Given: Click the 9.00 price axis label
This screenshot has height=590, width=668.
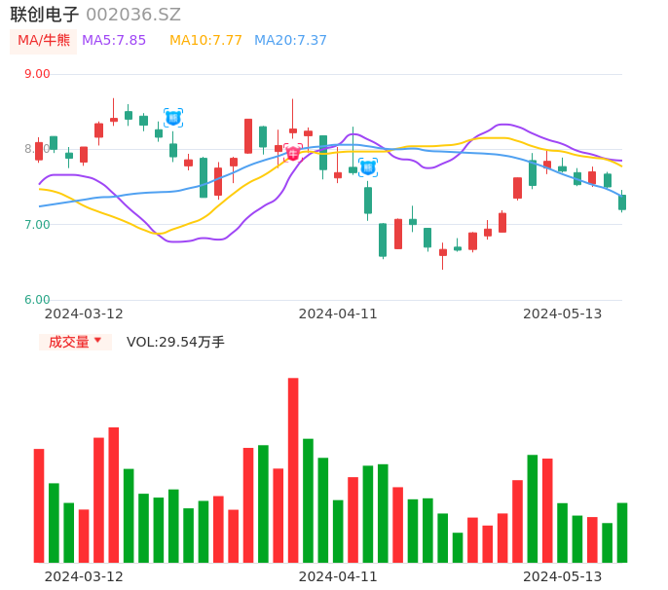Looking at the screenshot, I should pos(37,74).
